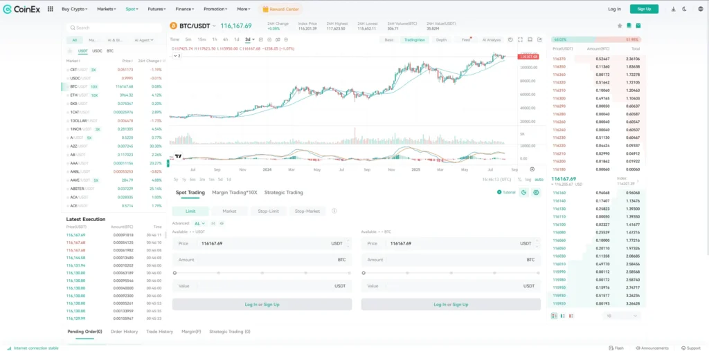709x351 pixels.
Task: Open the apps grid menu beside CoinEx logo
Action: point(50,9)
